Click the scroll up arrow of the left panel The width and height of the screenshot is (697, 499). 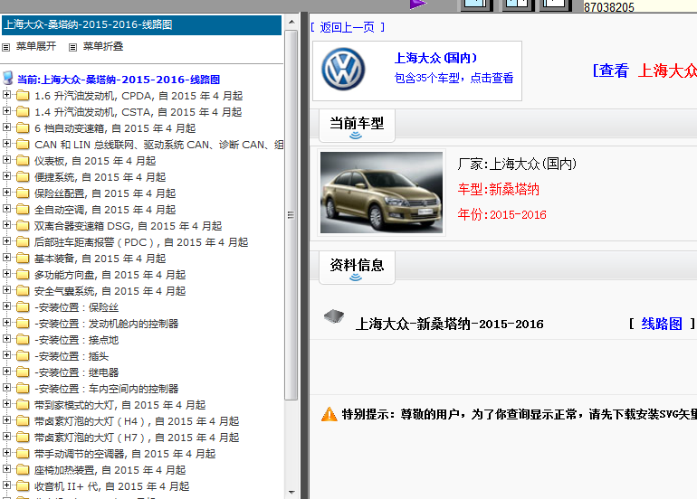(x=291, y=22)
